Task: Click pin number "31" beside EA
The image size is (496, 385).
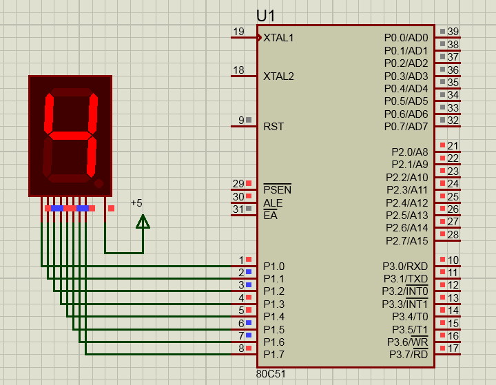Action: point(238,209)
